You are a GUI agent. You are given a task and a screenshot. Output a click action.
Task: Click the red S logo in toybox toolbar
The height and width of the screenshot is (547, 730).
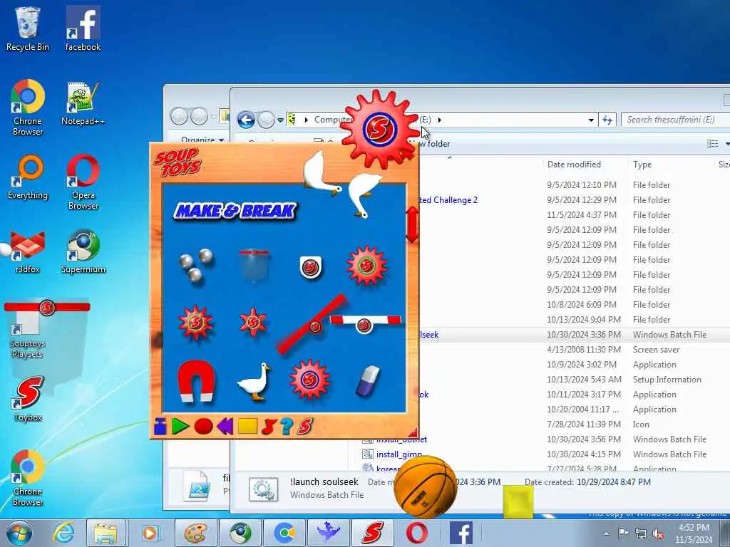[x=305, y=426]
